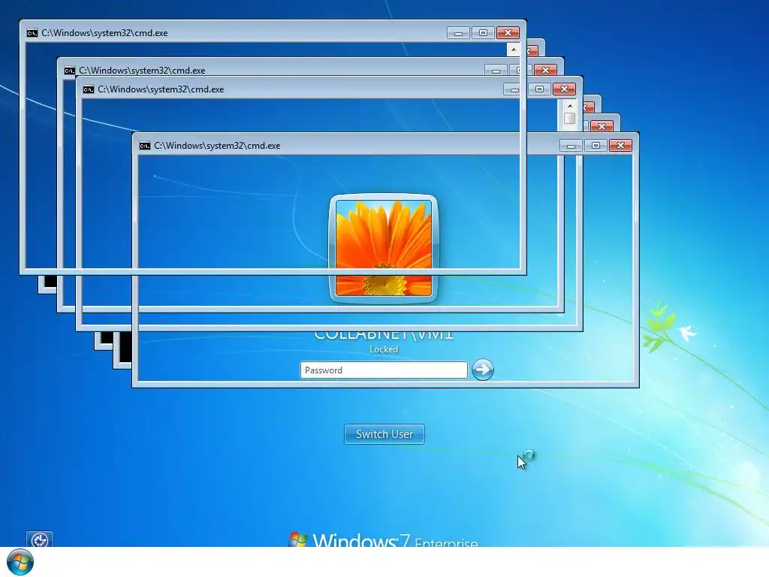This screenshot has width=769, height=577.
Task: Click the Password field on the lock screen
Action: 384,370
